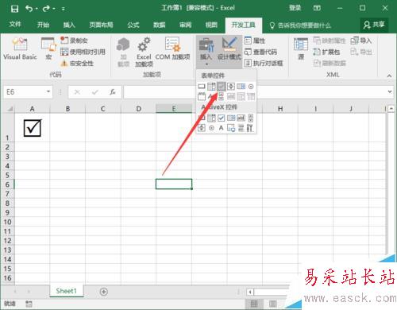Click the fx insert function icon

pos(113,92)
